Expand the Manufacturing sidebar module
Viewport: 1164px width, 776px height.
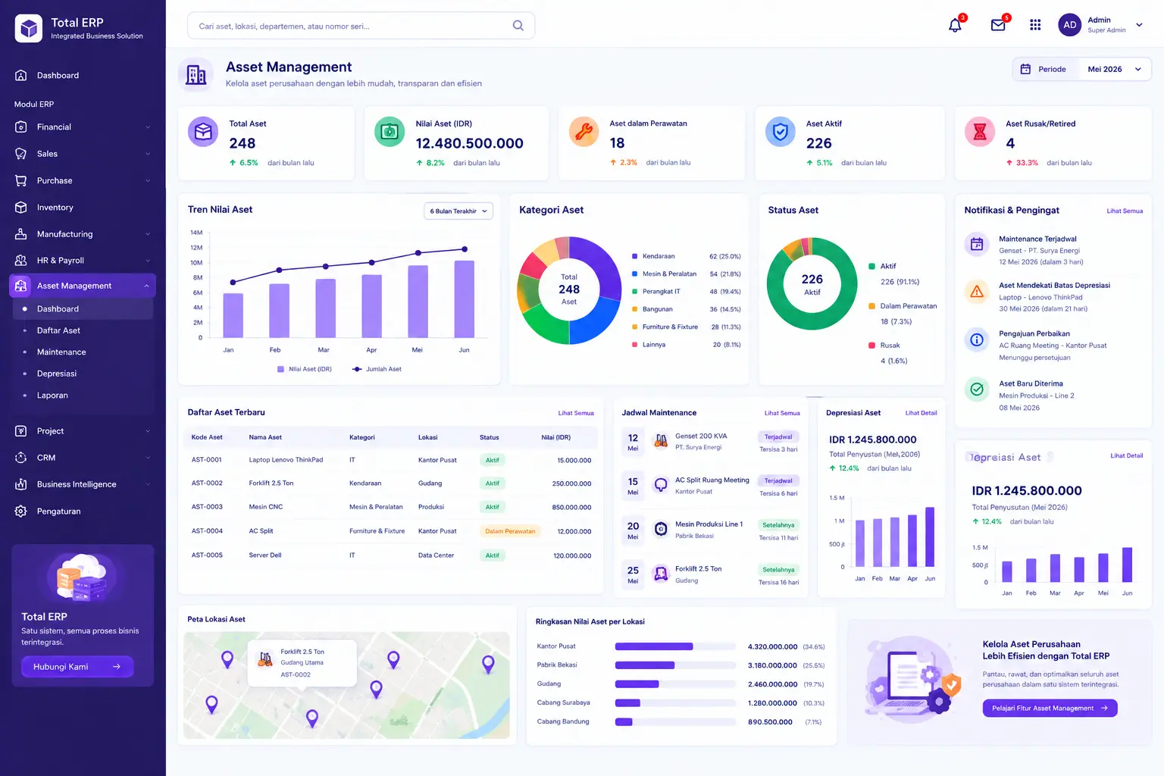[83, 234]
